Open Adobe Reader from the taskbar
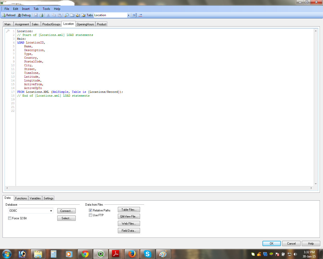 pos(116,254)
